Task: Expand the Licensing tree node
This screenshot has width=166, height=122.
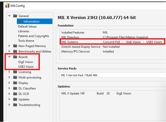Action: click(x=9, y=72)
